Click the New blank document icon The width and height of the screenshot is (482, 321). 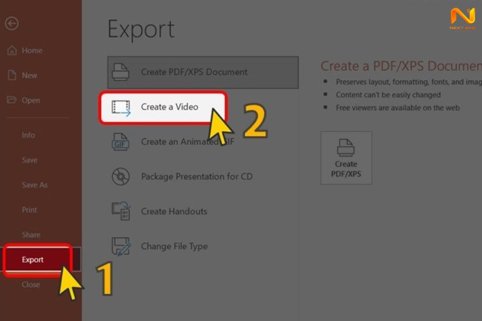(x=12, y=75)
